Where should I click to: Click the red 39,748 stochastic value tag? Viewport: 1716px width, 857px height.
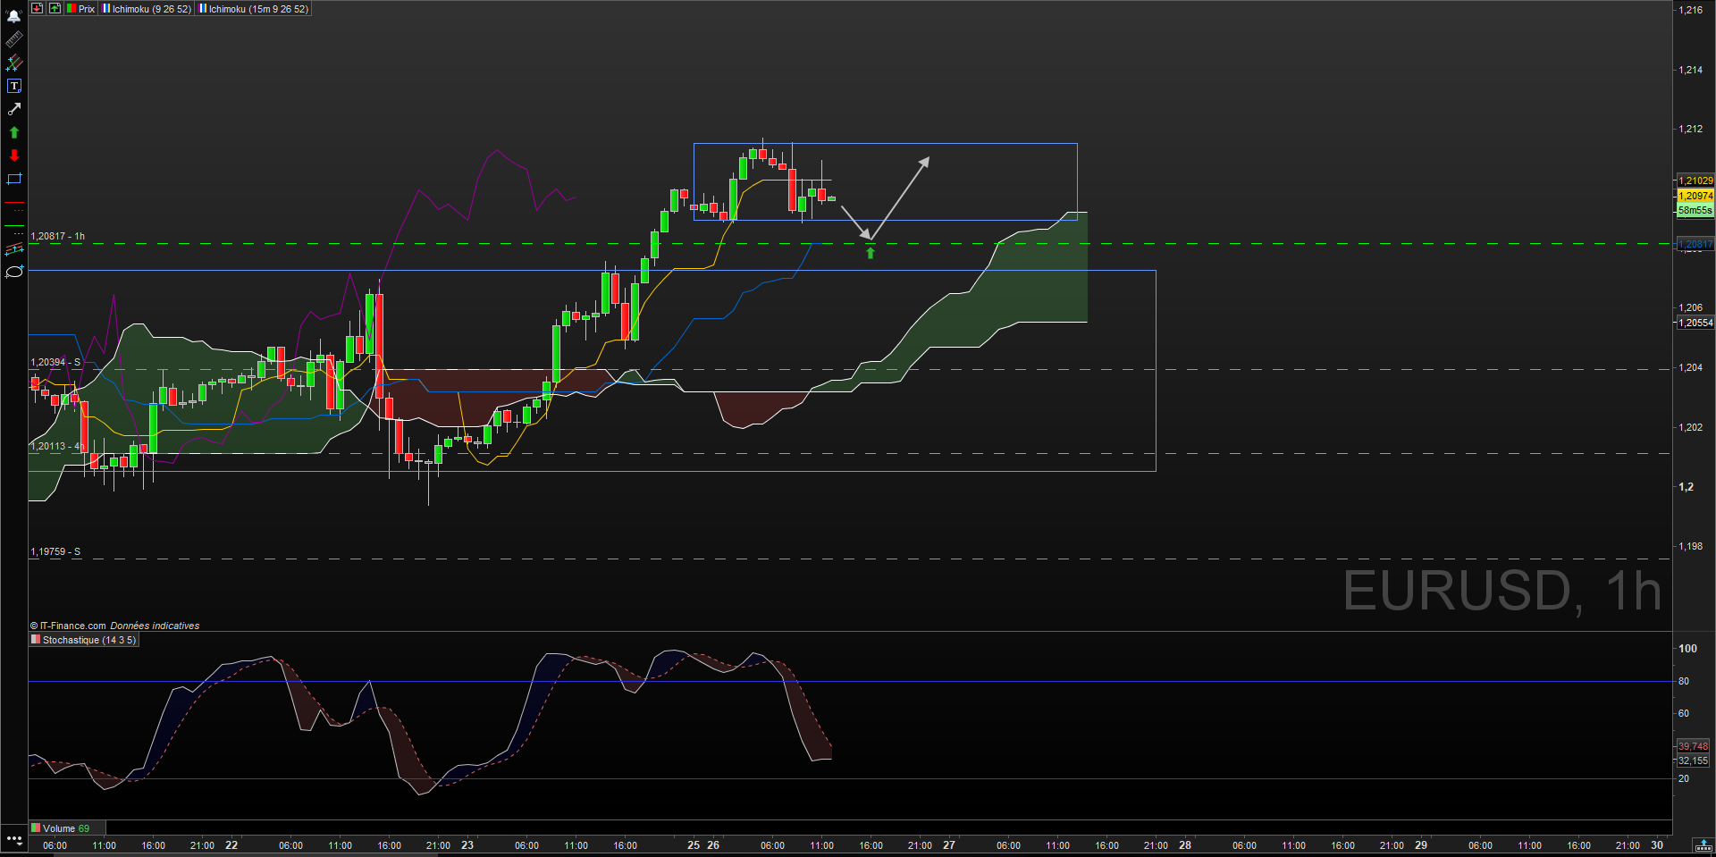pyautogui.click(x=1693, y=746)
